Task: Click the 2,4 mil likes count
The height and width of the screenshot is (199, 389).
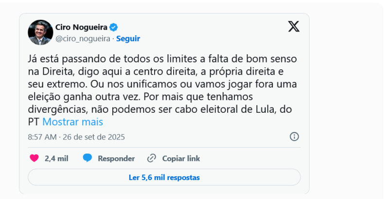Action: pos(56,158)
